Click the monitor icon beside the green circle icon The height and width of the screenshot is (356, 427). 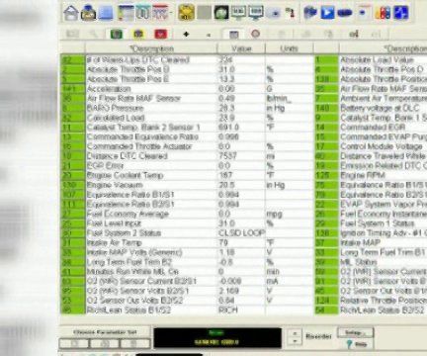point(238,13)
